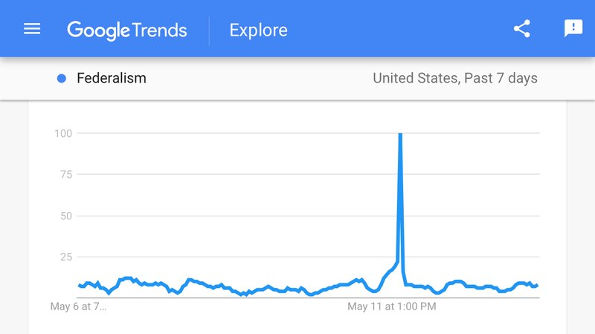Click the word Trends in the logo
The width and height of the screenshot is (595, 334).
160,30
